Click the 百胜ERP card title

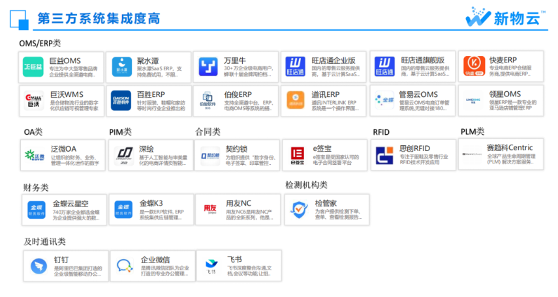coord(151,94)
